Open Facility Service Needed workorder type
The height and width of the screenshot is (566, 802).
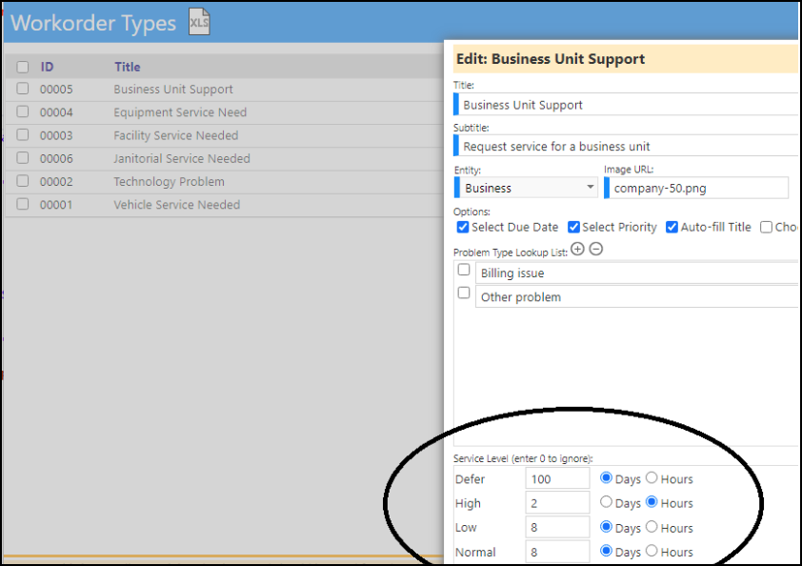click(176, 135)
